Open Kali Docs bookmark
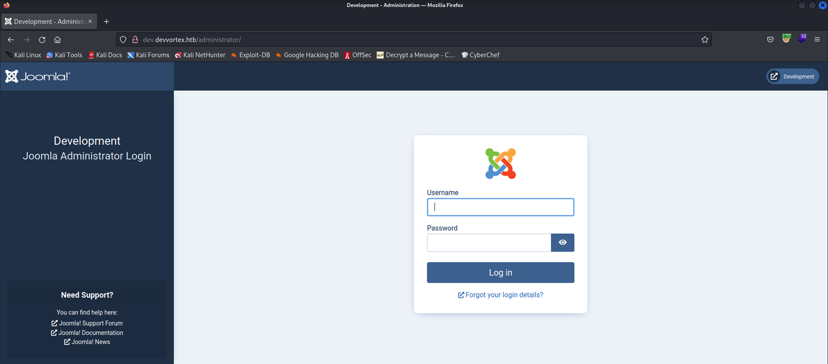Screen dimensions: 828x364 click(105, 55)
